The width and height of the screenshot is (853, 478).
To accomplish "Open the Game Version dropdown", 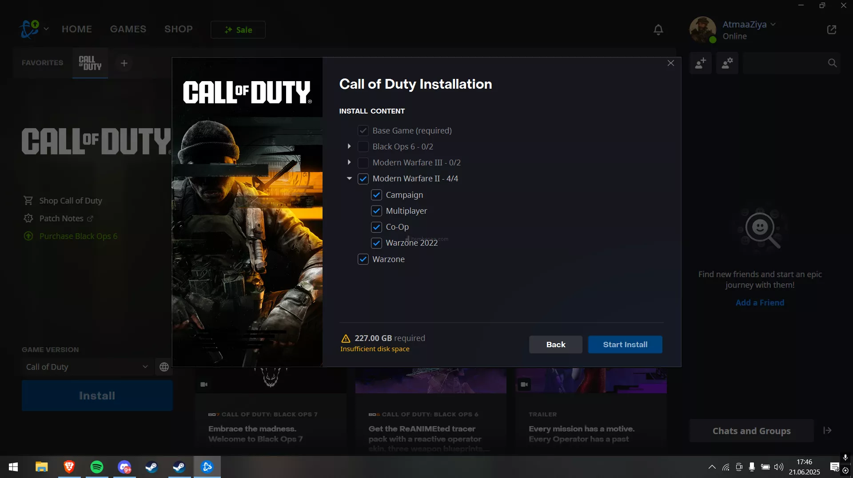I will [87, 367].
